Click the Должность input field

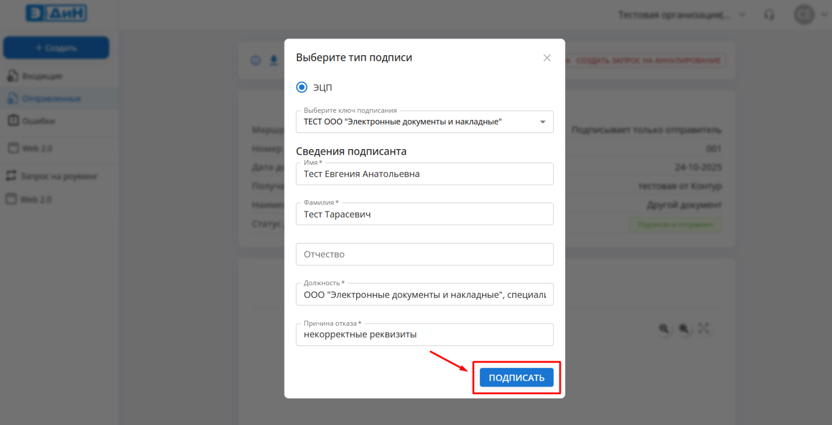424,295
